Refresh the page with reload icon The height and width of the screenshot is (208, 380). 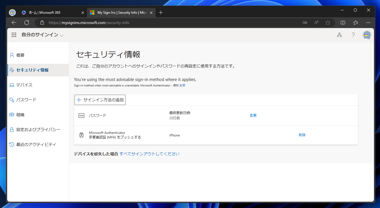point(27,23)
